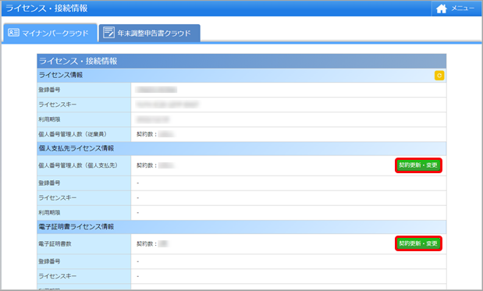
Task: Click 登録番号 label under 電子証明書ライセンス情報
Action: click(x=49, y=261)
